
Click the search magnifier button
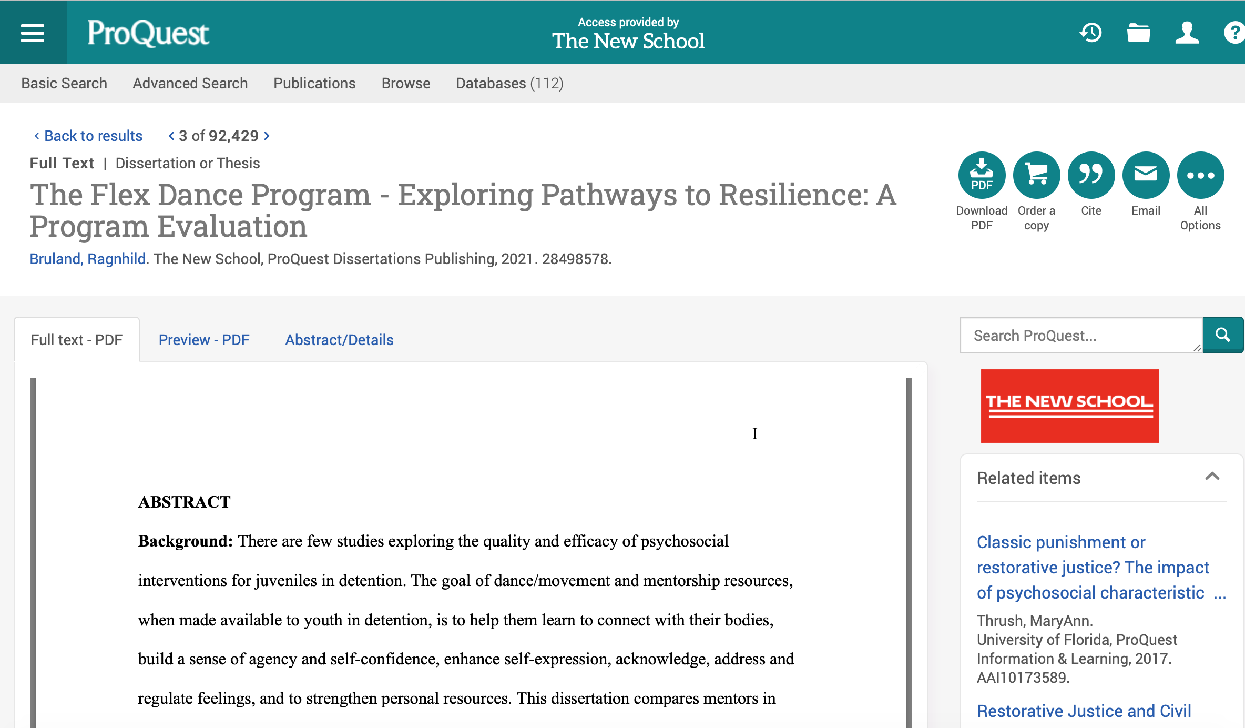pos(1223,335)
